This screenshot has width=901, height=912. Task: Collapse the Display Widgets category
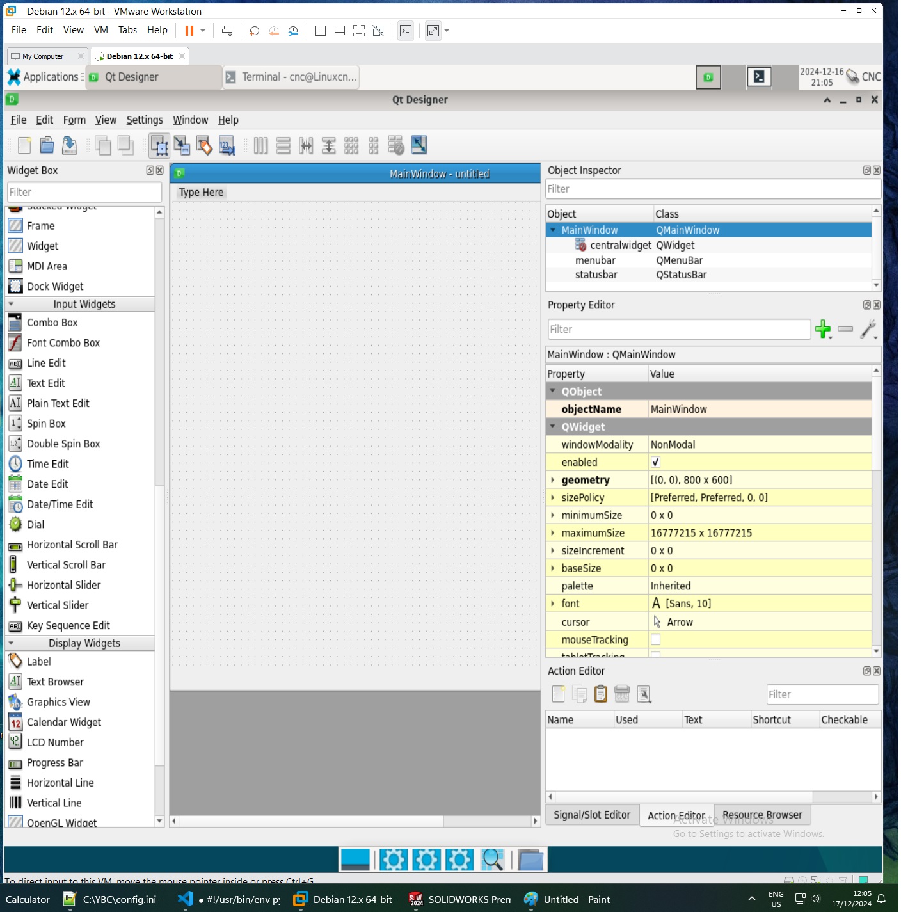(x=11, y=643)
